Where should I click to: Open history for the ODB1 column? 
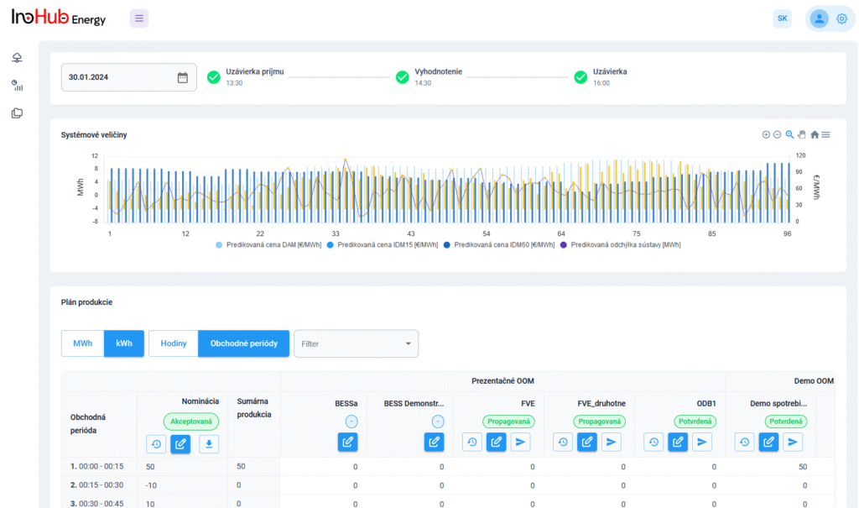[x=654, y=442]
